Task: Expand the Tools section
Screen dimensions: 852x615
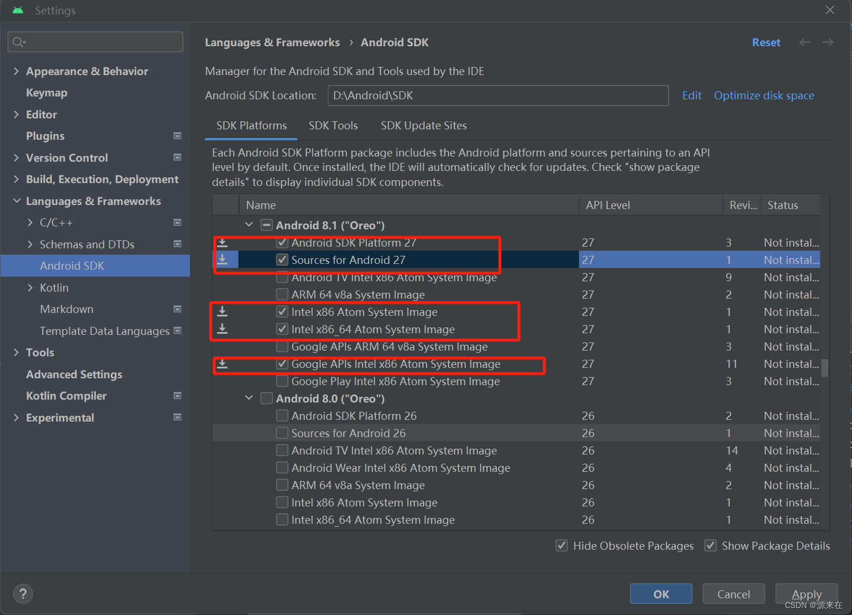Action: click(x=16, y=352)
